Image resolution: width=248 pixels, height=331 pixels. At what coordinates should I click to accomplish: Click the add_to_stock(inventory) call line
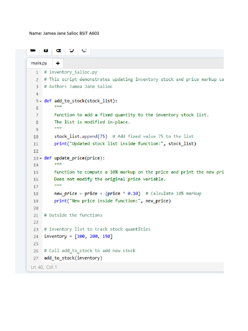pos(73,258)
